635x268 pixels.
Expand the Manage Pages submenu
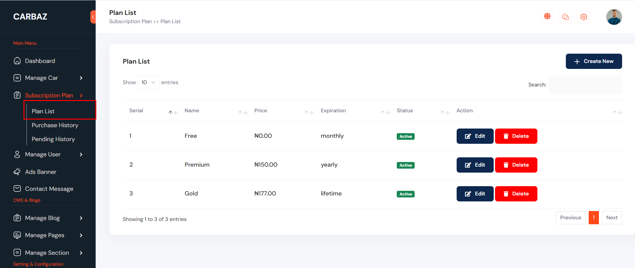tap(81, 235)
